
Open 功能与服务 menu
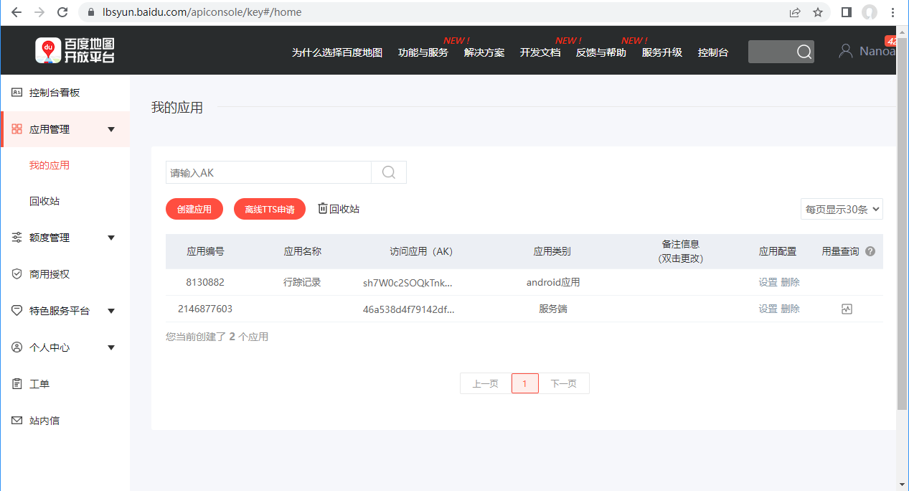[423, 52]
